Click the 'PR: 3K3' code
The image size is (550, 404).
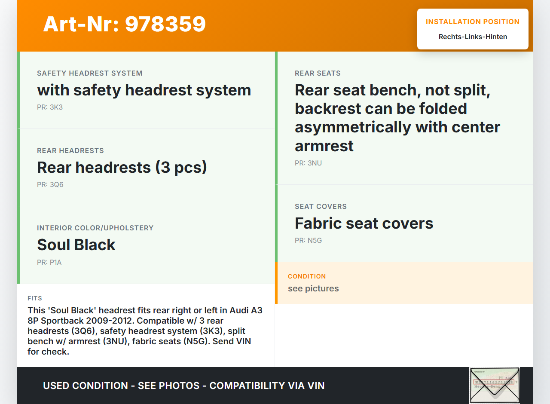(50, 107)
